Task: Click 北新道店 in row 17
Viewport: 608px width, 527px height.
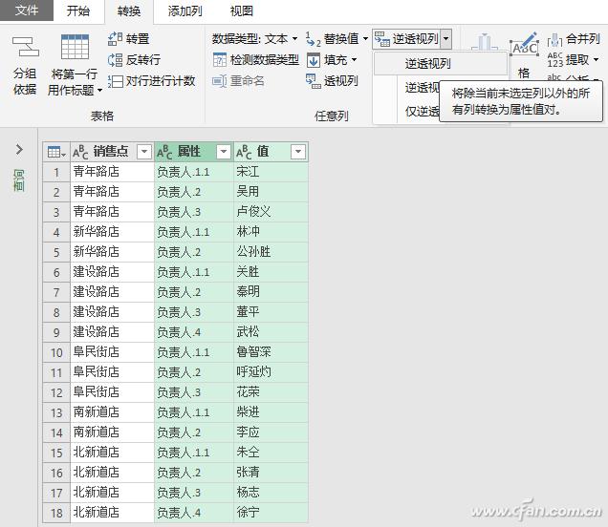Action: tap(112, 493)
